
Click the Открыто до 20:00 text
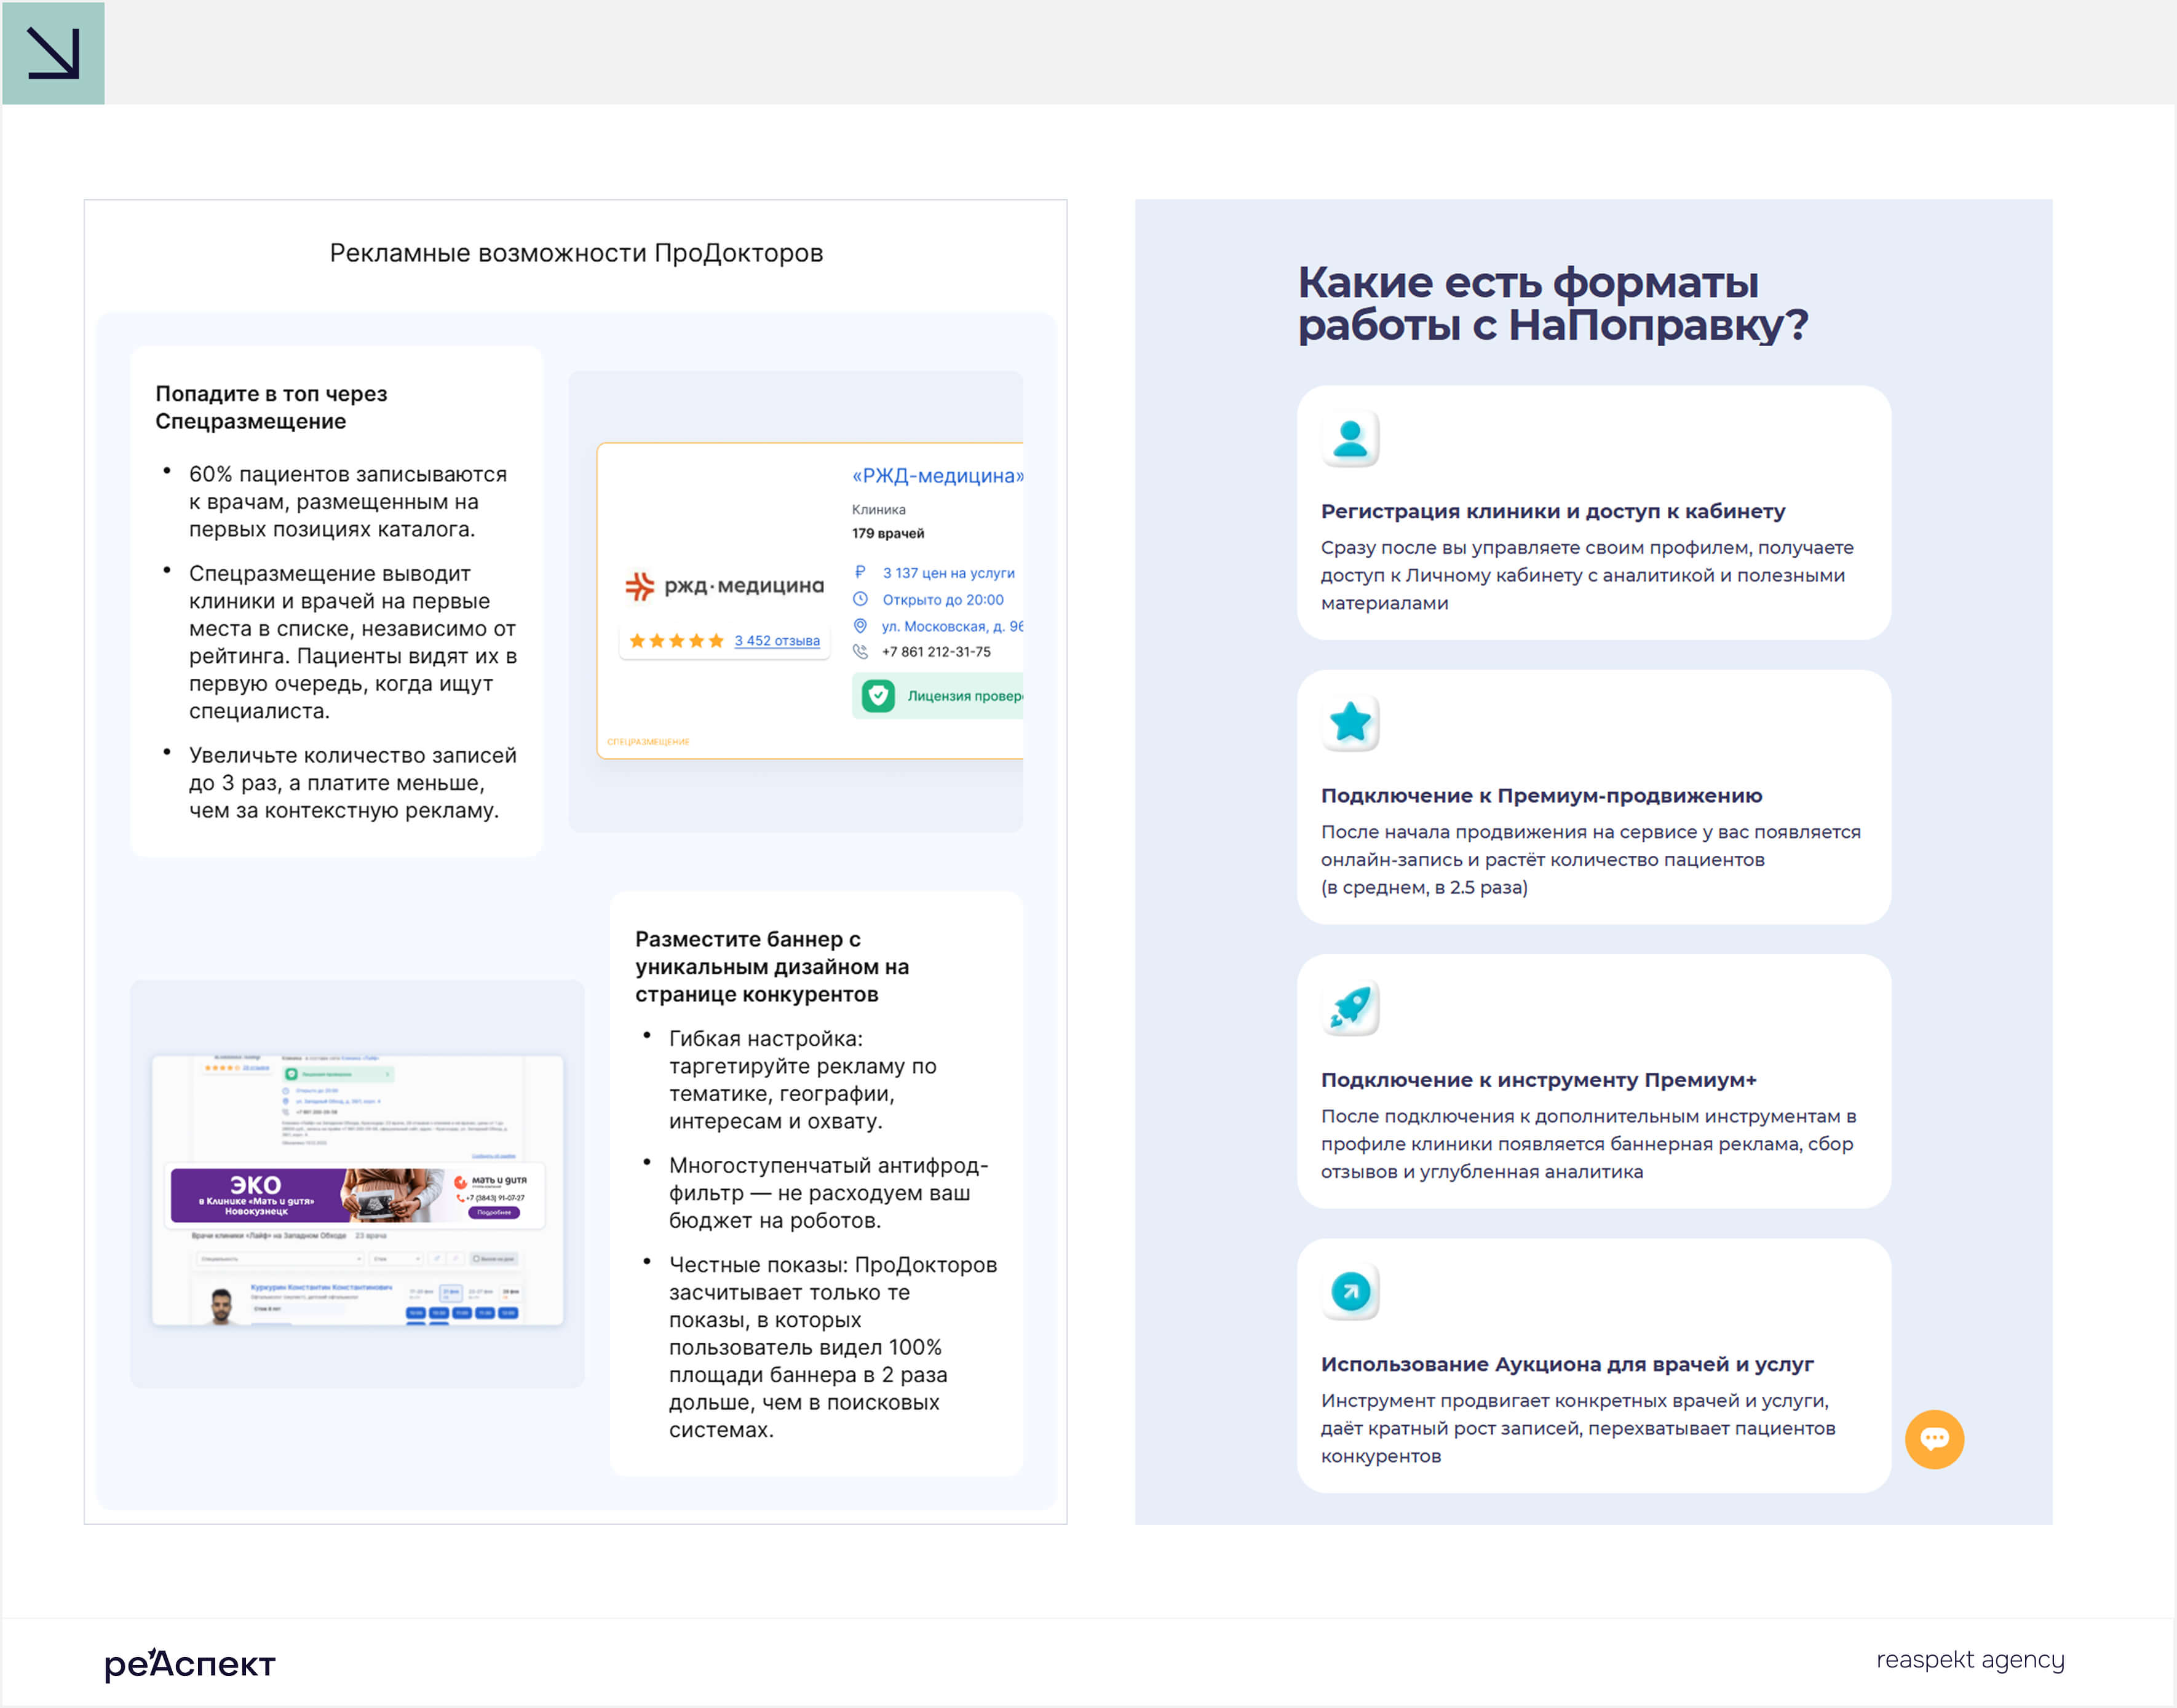(942, 600)
